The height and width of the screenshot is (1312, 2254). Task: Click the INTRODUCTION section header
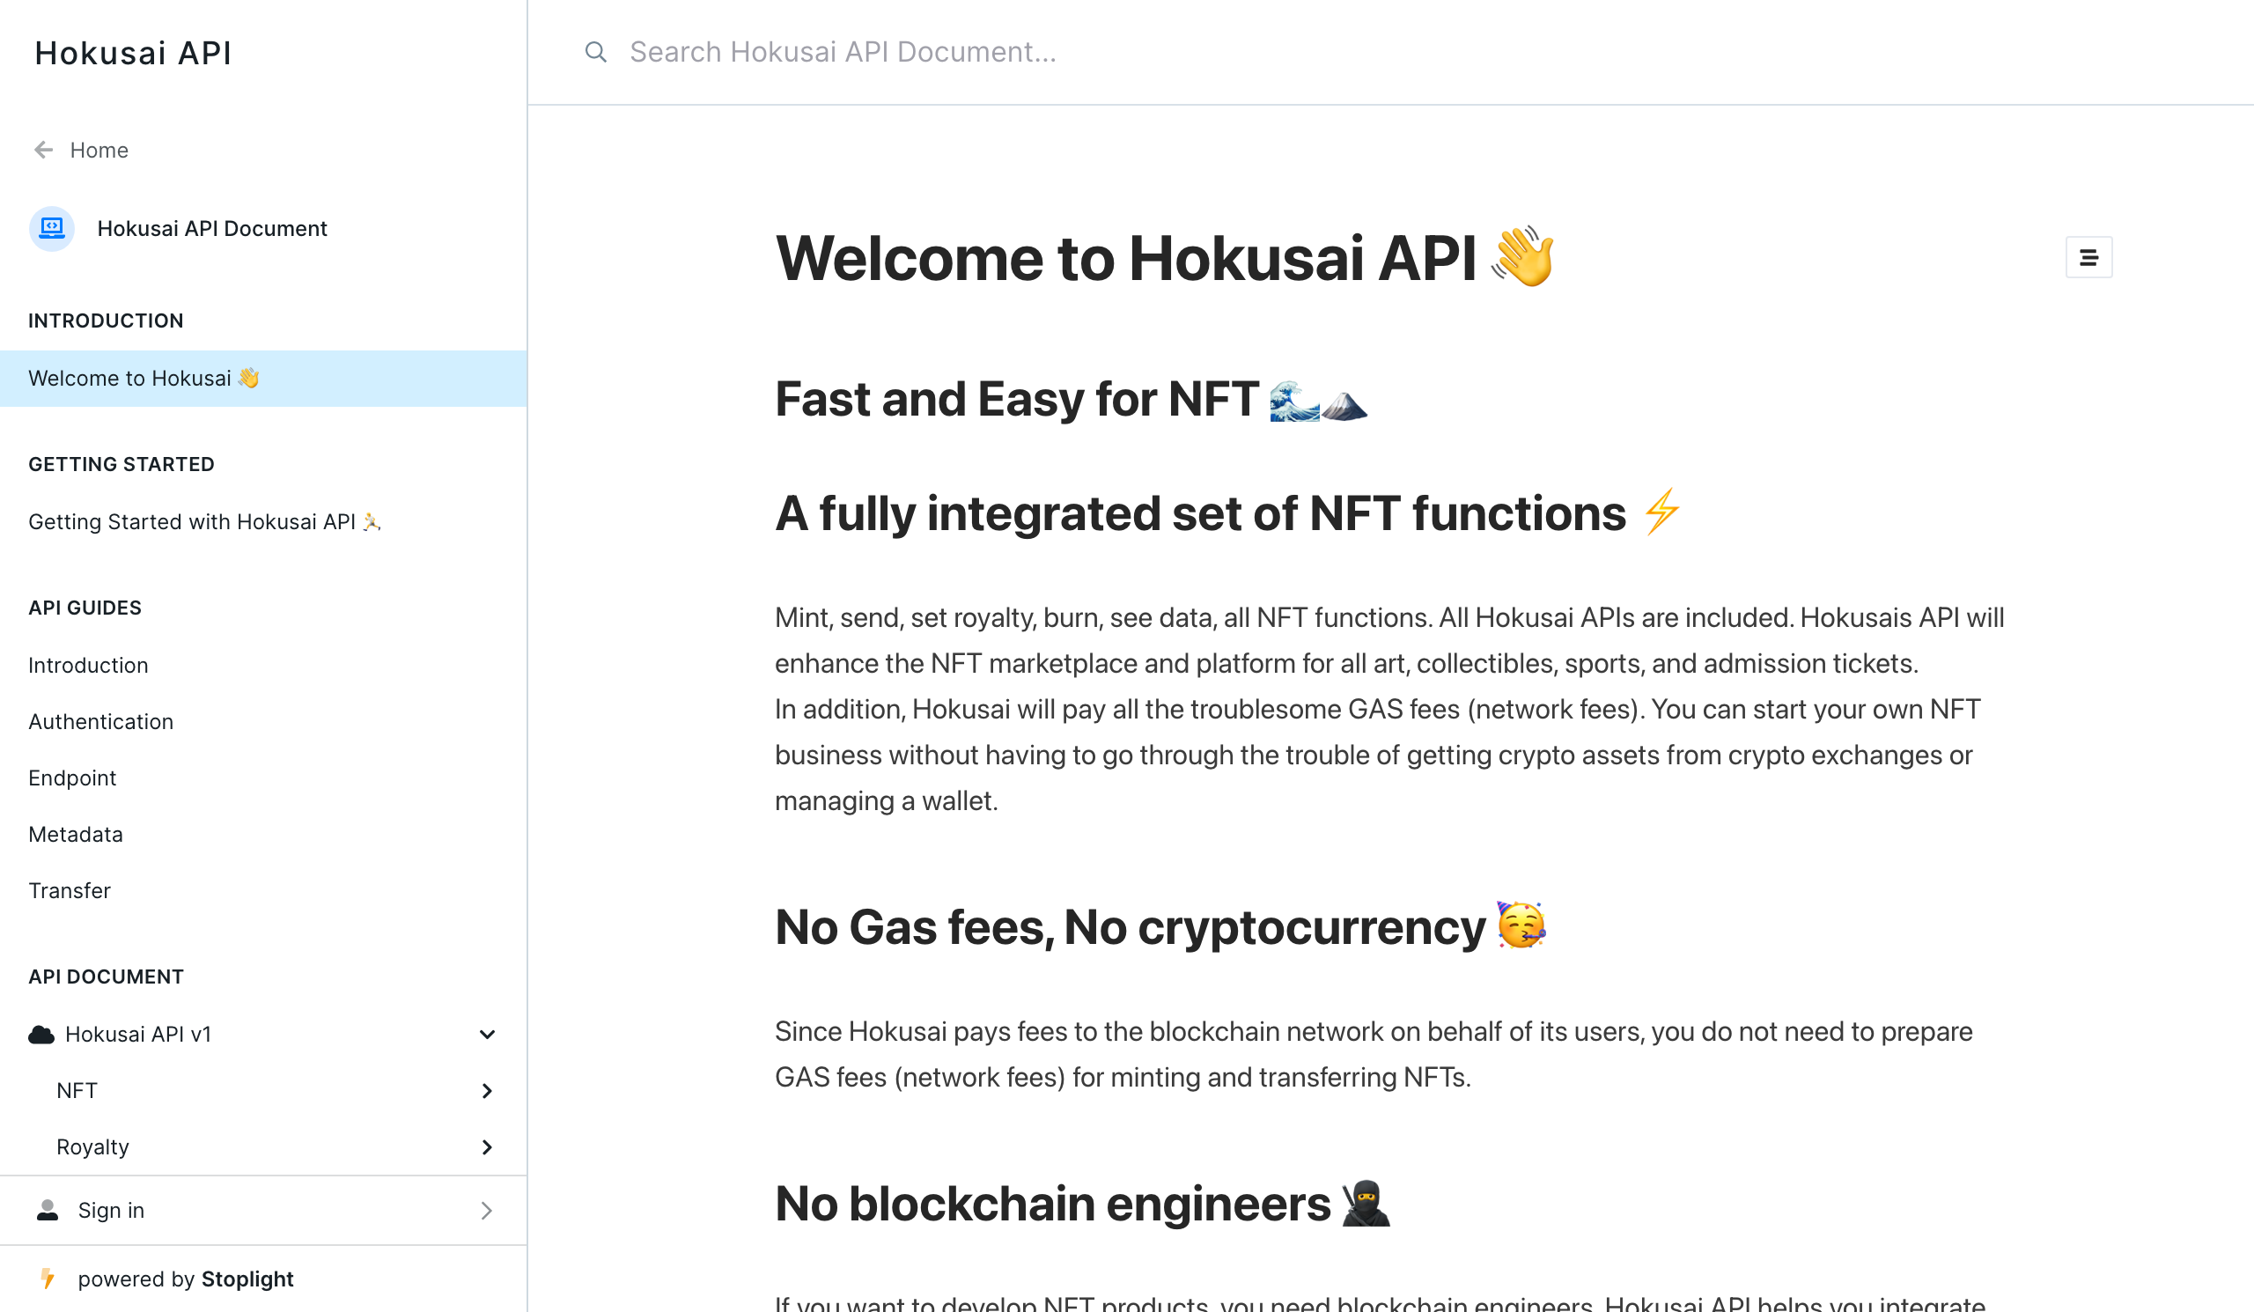[x=106, y=321]
